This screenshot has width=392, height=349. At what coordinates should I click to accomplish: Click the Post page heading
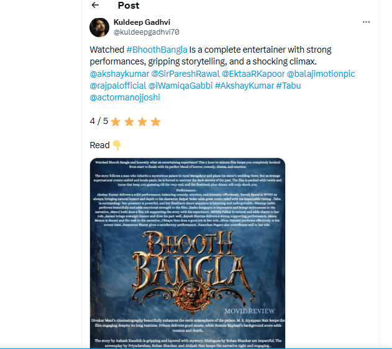[x=129, y=6]
